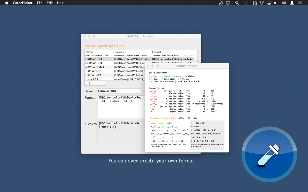
Task: Open the File menu
Action: (40, 3)
